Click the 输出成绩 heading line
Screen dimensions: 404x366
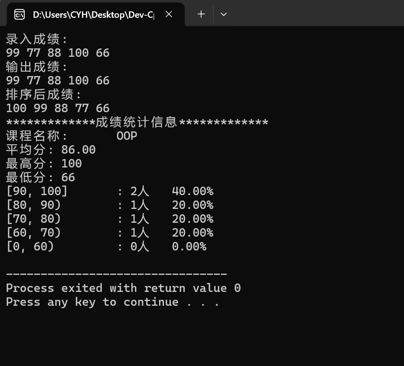coord(37,67)
